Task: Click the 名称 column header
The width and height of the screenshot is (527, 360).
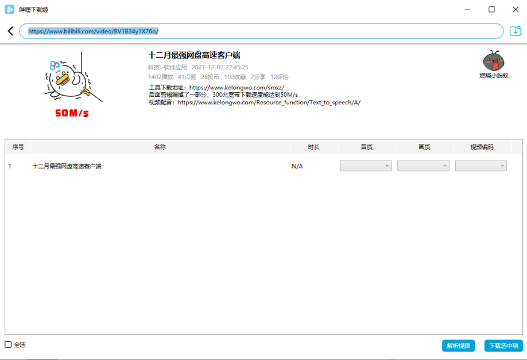Action: click(160, 147)
